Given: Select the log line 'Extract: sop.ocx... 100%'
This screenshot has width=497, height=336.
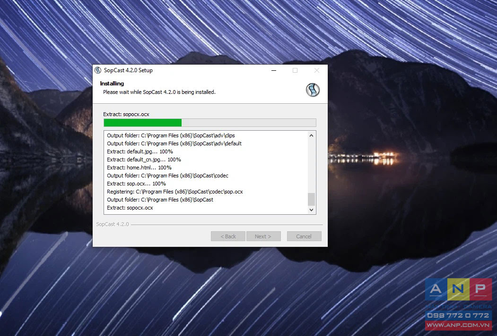Looking at the screenshot, I should pyautogui.click(x=136, y=184).
